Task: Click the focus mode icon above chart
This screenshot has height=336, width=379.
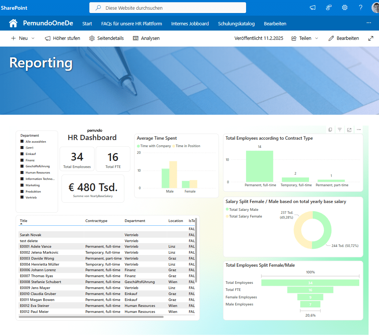Action: [x=349, y=130]
